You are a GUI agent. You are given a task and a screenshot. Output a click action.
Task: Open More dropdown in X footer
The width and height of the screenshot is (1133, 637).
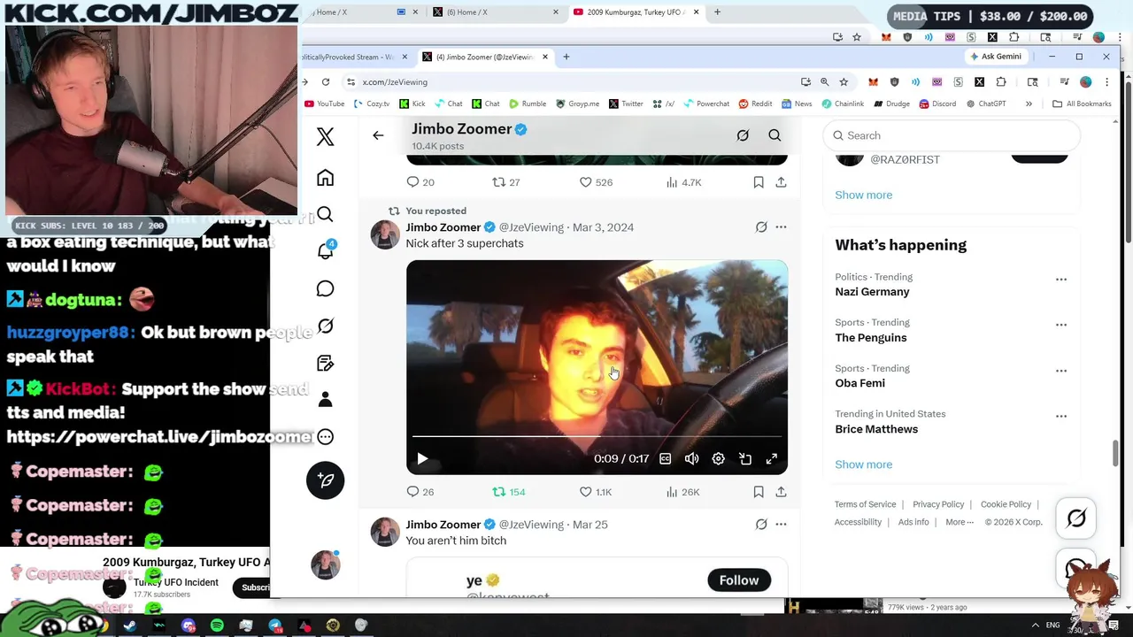point(960,522)
